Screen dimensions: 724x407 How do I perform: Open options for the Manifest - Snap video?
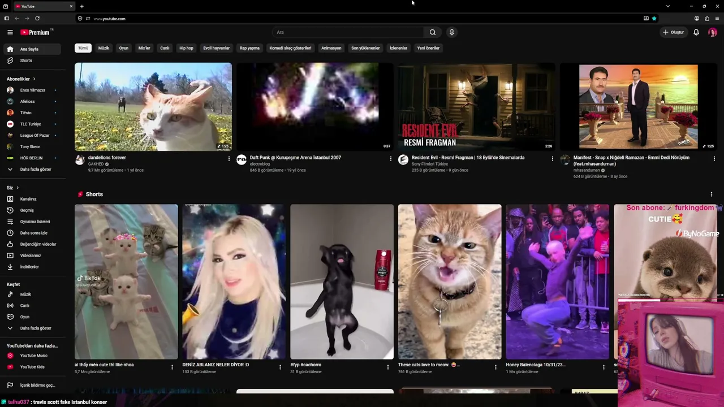[714, 159]
